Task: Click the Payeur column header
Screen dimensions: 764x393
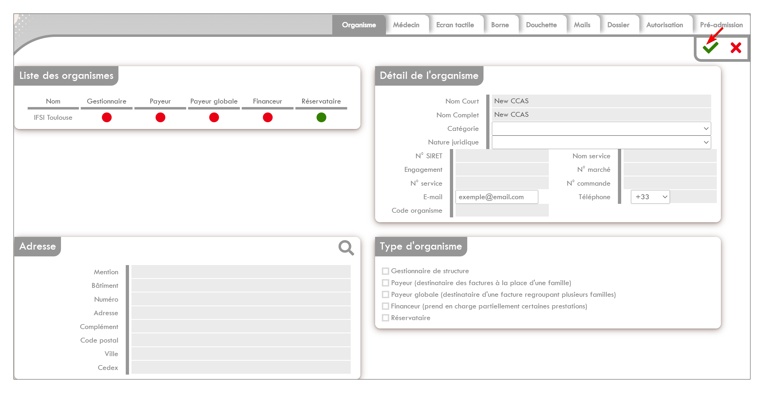Action: [160, 101]
